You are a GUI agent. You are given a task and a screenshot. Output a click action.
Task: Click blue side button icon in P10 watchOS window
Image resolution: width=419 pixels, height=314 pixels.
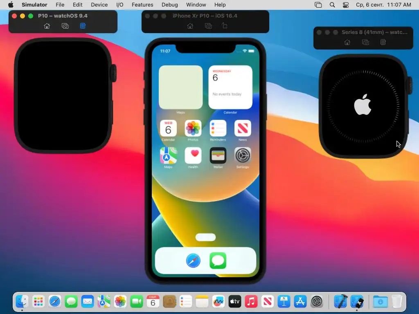[83, 26]
